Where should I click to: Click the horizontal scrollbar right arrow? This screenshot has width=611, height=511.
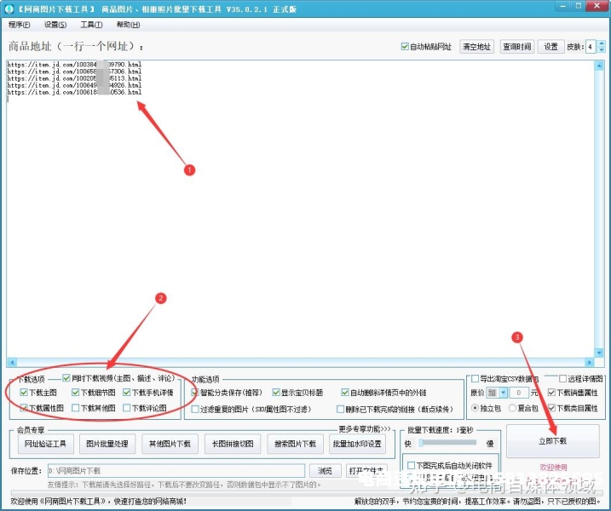tap(589, 362)
